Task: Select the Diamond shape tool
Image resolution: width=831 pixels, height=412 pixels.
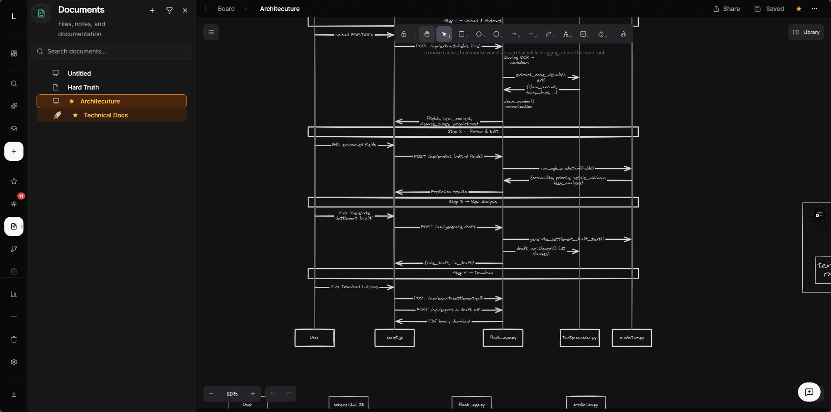Action: pyautogui.click(x=479, y=34)
